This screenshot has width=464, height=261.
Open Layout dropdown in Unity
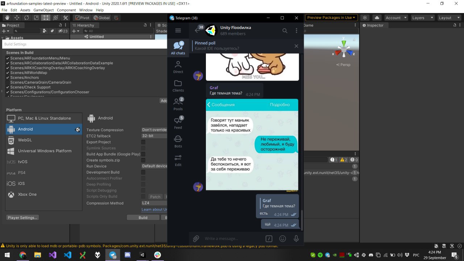pyautogui.click(x=449, y=17)
